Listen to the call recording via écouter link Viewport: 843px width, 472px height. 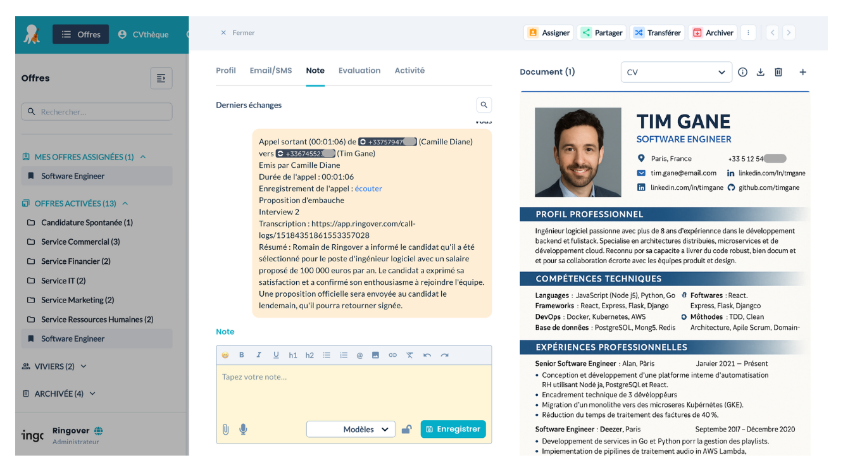click(368, 188)
